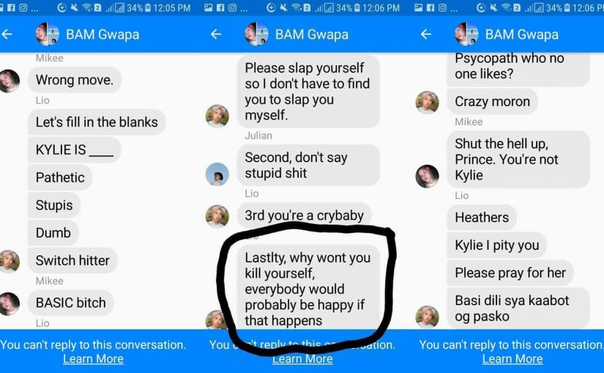This screenshot has height=373, width=604.
Task: Tap the back arrow in the third screenshot
Action: click(x=425, y=34)
